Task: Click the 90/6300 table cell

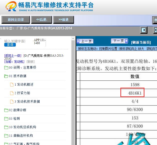Action: click(x=135, y=110)
